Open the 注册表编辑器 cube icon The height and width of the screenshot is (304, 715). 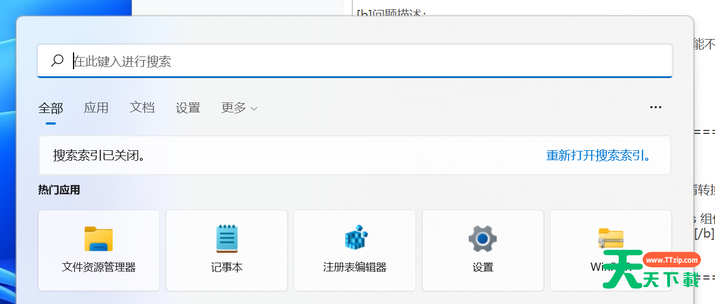coord(355,239)
